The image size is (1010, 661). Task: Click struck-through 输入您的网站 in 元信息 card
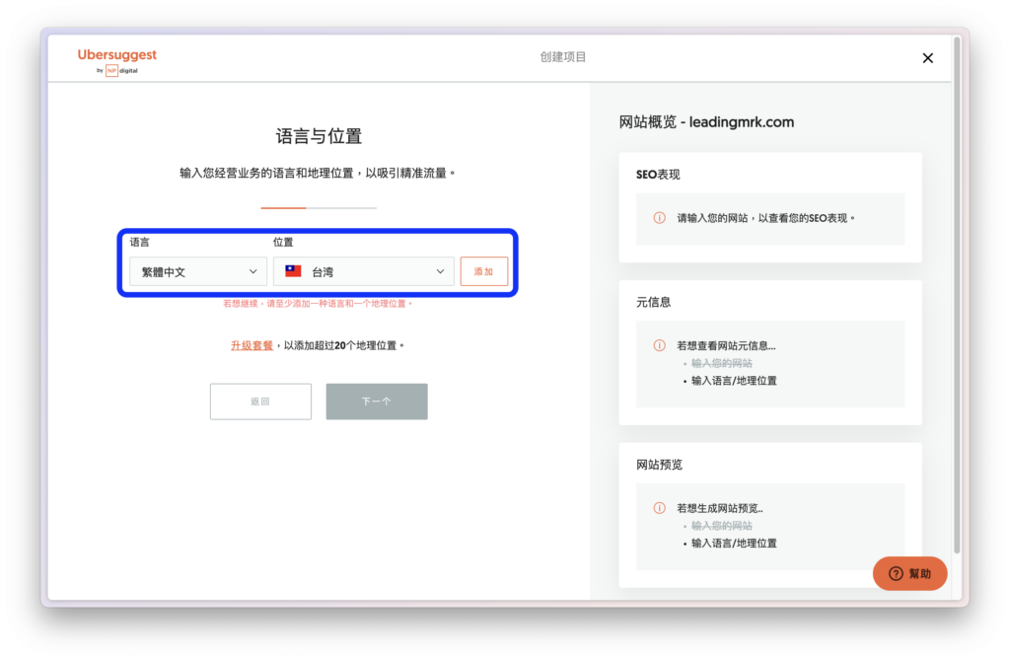[721, 363]
